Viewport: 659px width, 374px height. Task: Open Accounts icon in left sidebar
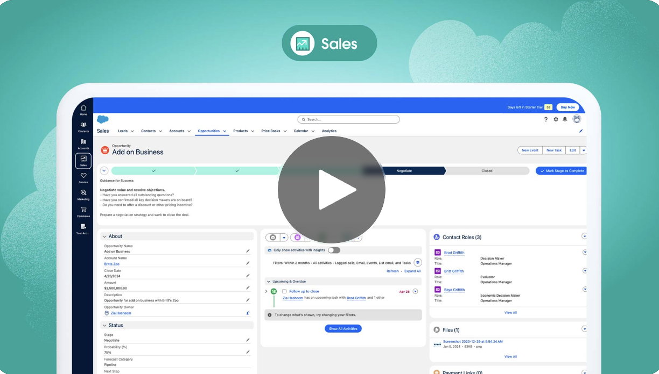83,144
